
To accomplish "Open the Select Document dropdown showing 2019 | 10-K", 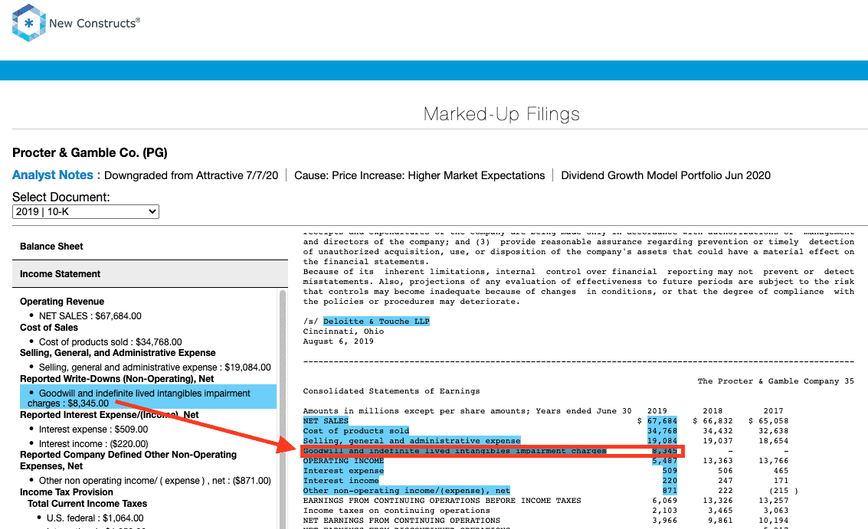I will pyautogui.click(x=86, y=211).
